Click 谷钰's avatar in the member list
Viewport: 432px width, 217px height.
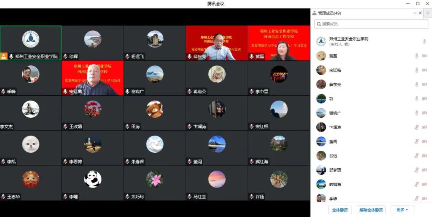pos(321,156)
